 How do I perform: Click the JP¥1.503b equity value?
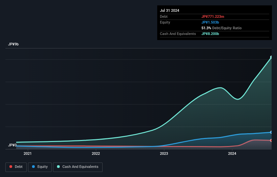point(210,22)
